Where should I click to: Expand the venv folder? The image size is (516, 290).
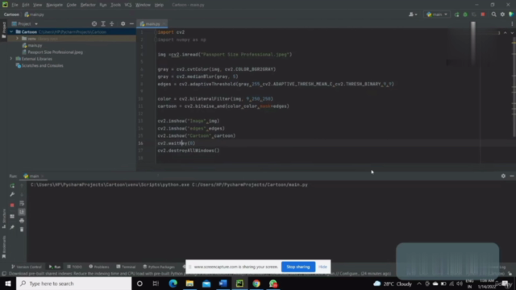(17, 39)
